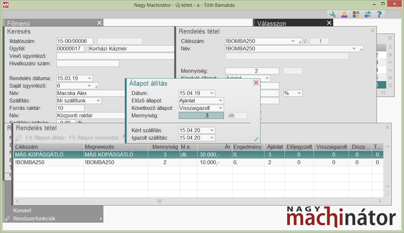Viewport: 404px width, 233px height.
Task: Click the Mennyiség field in Állapot állítás
Action: (x=201, y=116)
